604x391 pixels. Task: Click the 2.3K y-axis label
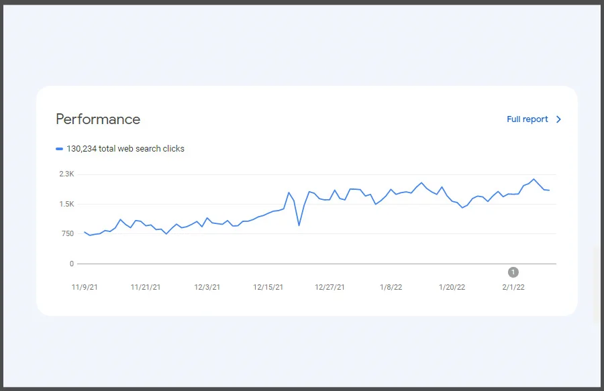[66, 174]
